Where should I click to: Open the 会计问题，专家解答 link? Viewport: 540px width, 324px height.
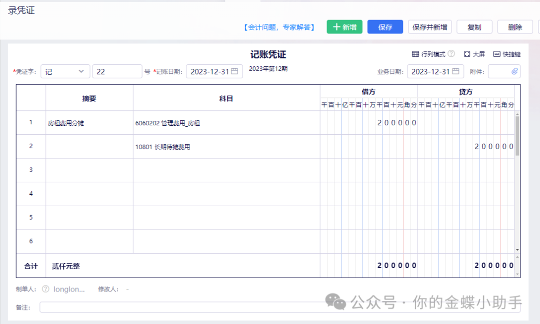(279, 27)
